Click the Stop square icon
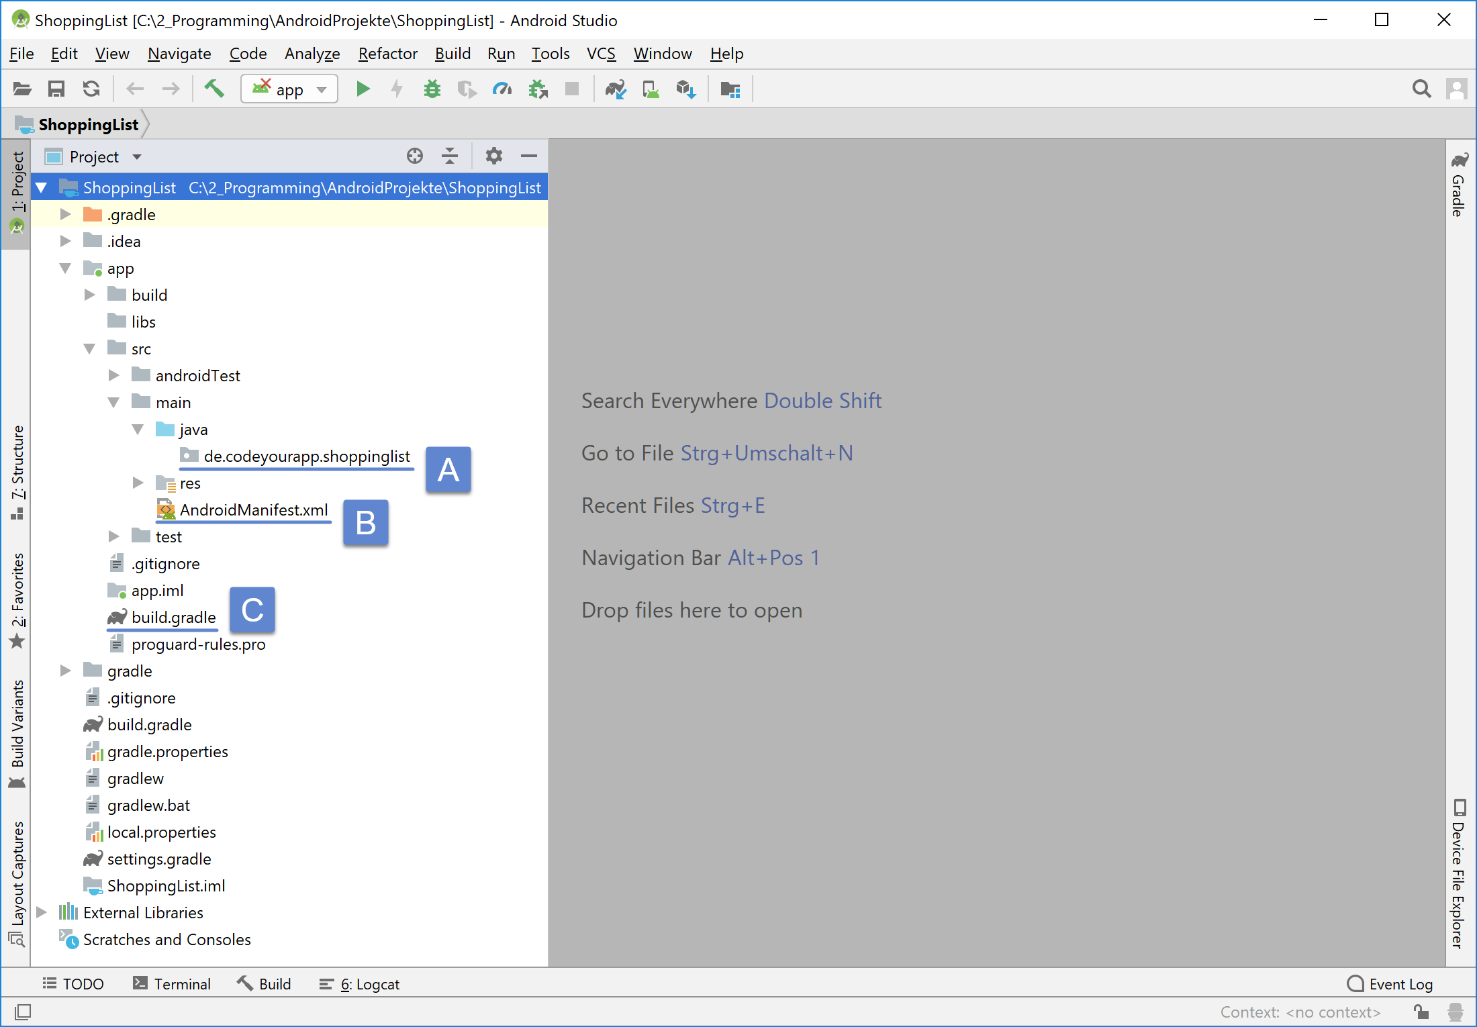 point(572,89)
